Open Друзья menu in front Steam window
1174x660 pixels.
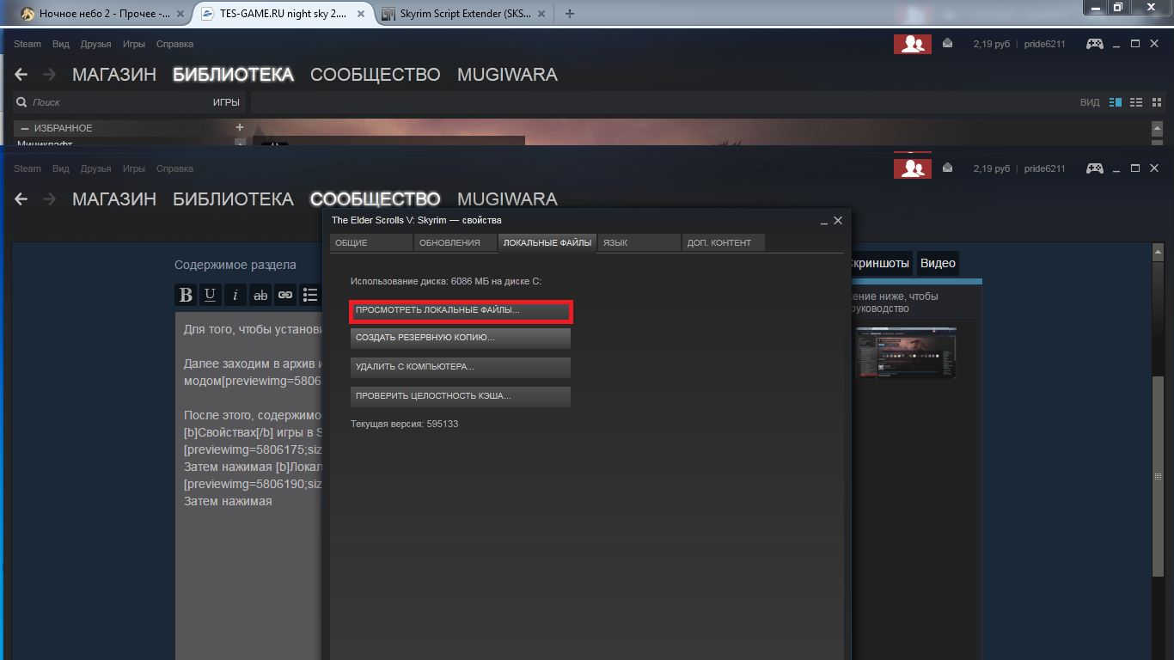(95, 168)
